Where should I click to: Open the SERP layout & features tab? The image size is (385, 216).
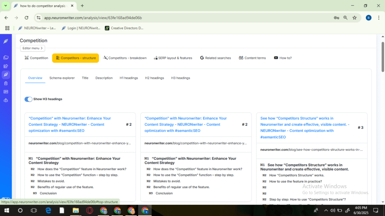173,58
